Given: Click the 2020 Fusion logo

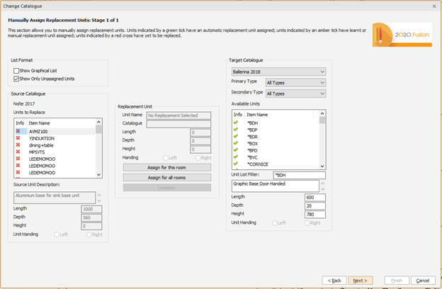Looking at the screenshot, I should point(402,35).
